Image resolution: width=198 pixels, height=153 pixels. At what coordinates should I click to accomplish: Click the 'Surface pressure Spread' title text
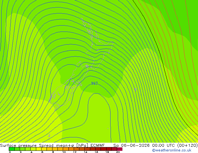click(x=27, y=146)
